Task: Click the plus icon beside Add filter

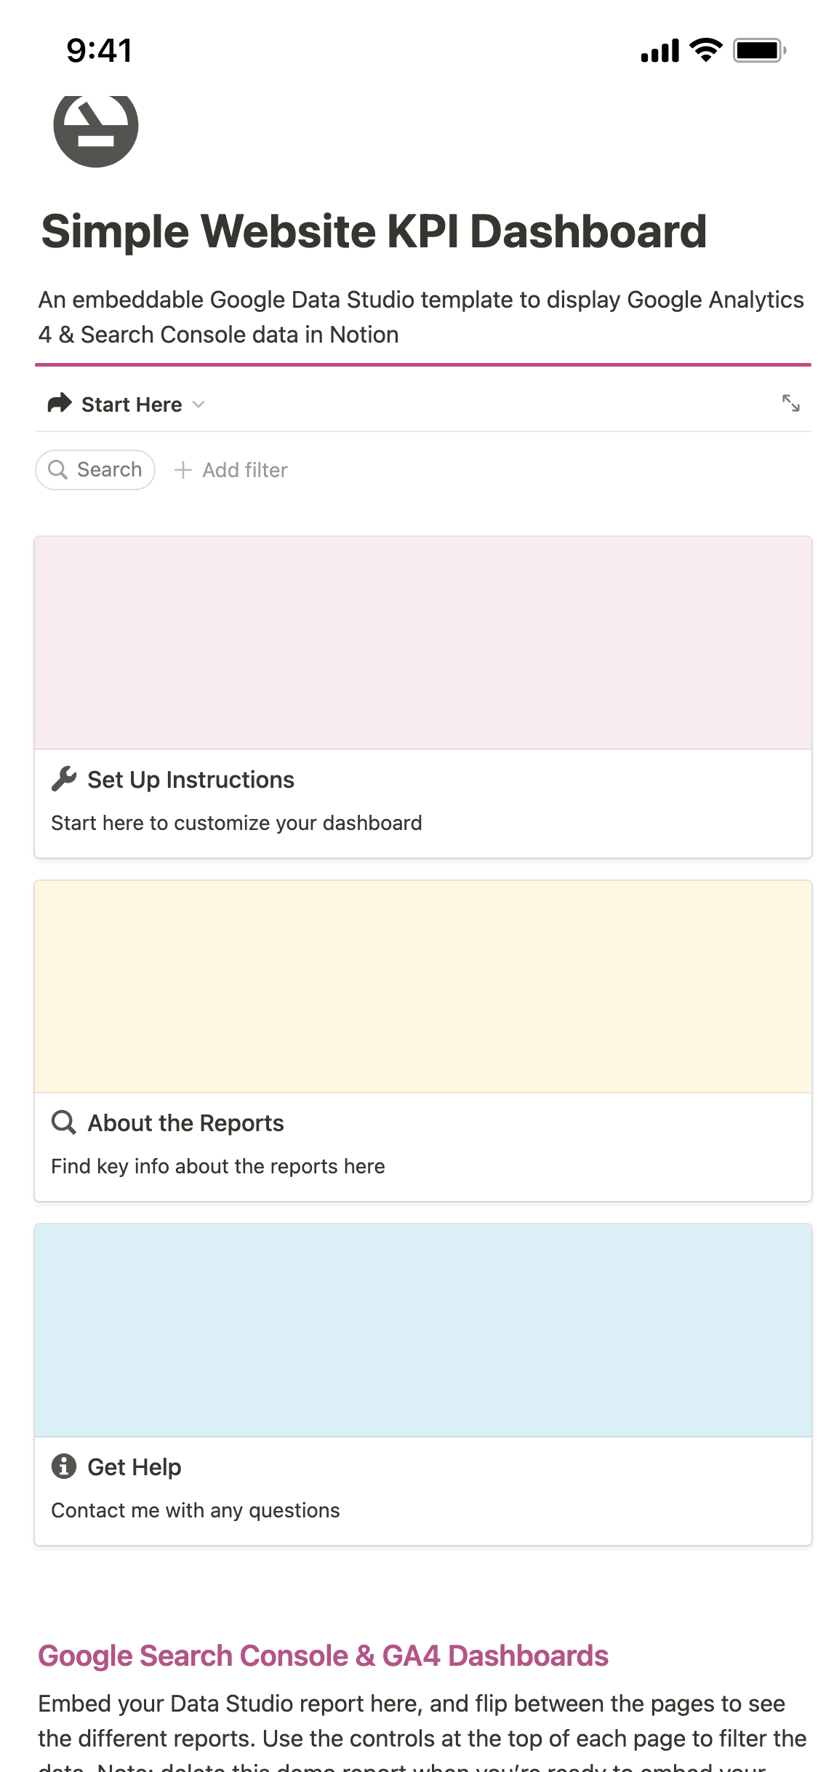Action: [183, 470]
